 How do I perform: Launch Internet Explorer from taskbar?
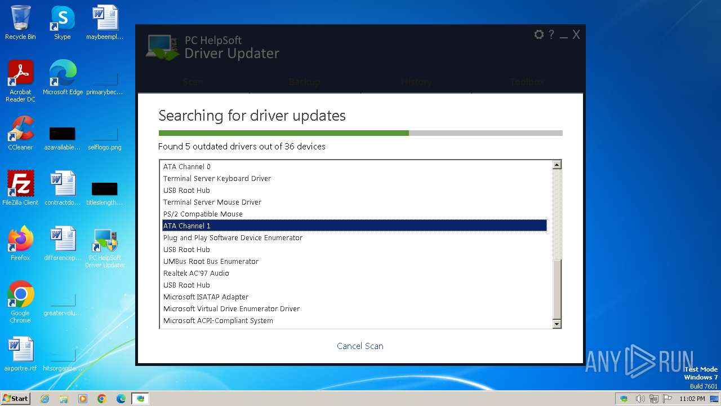[x=44, y=399]
